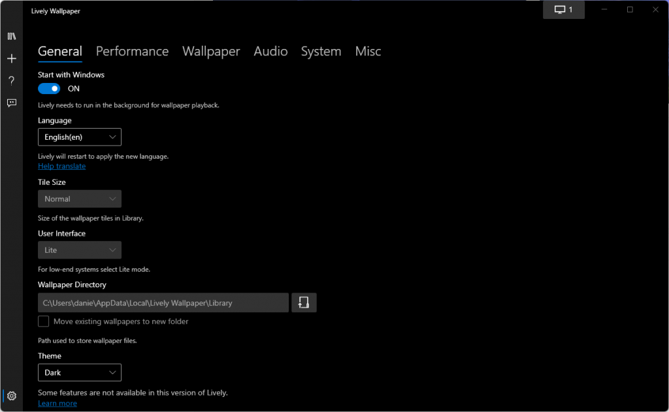
Task: Switch to the Wallpaper tab
Action: [211, 51]
